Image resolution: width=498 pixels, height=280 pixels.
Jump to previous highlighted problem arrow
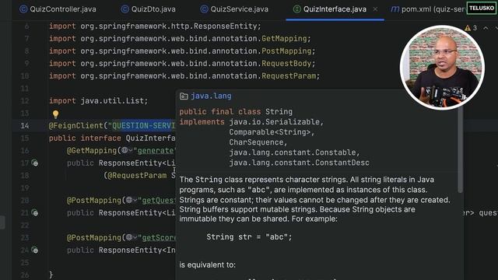pos(486,28)
